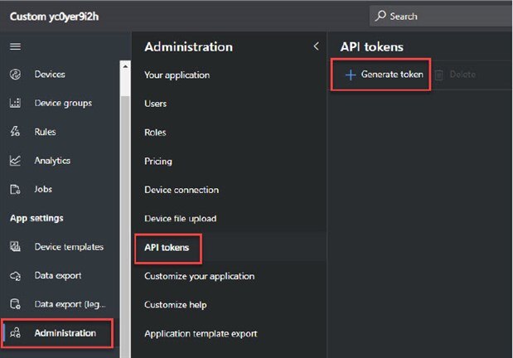
Task: Open Analytics chart icon
Action: pos(15,161)
